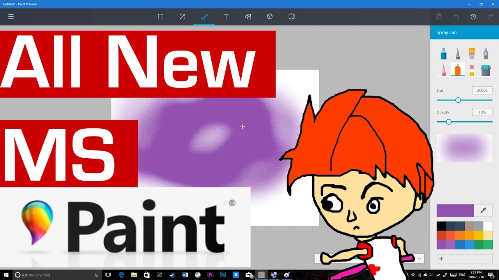Open the hamburger menu
Viewport: 499px width, 280px height.
[x=11, y=17]
